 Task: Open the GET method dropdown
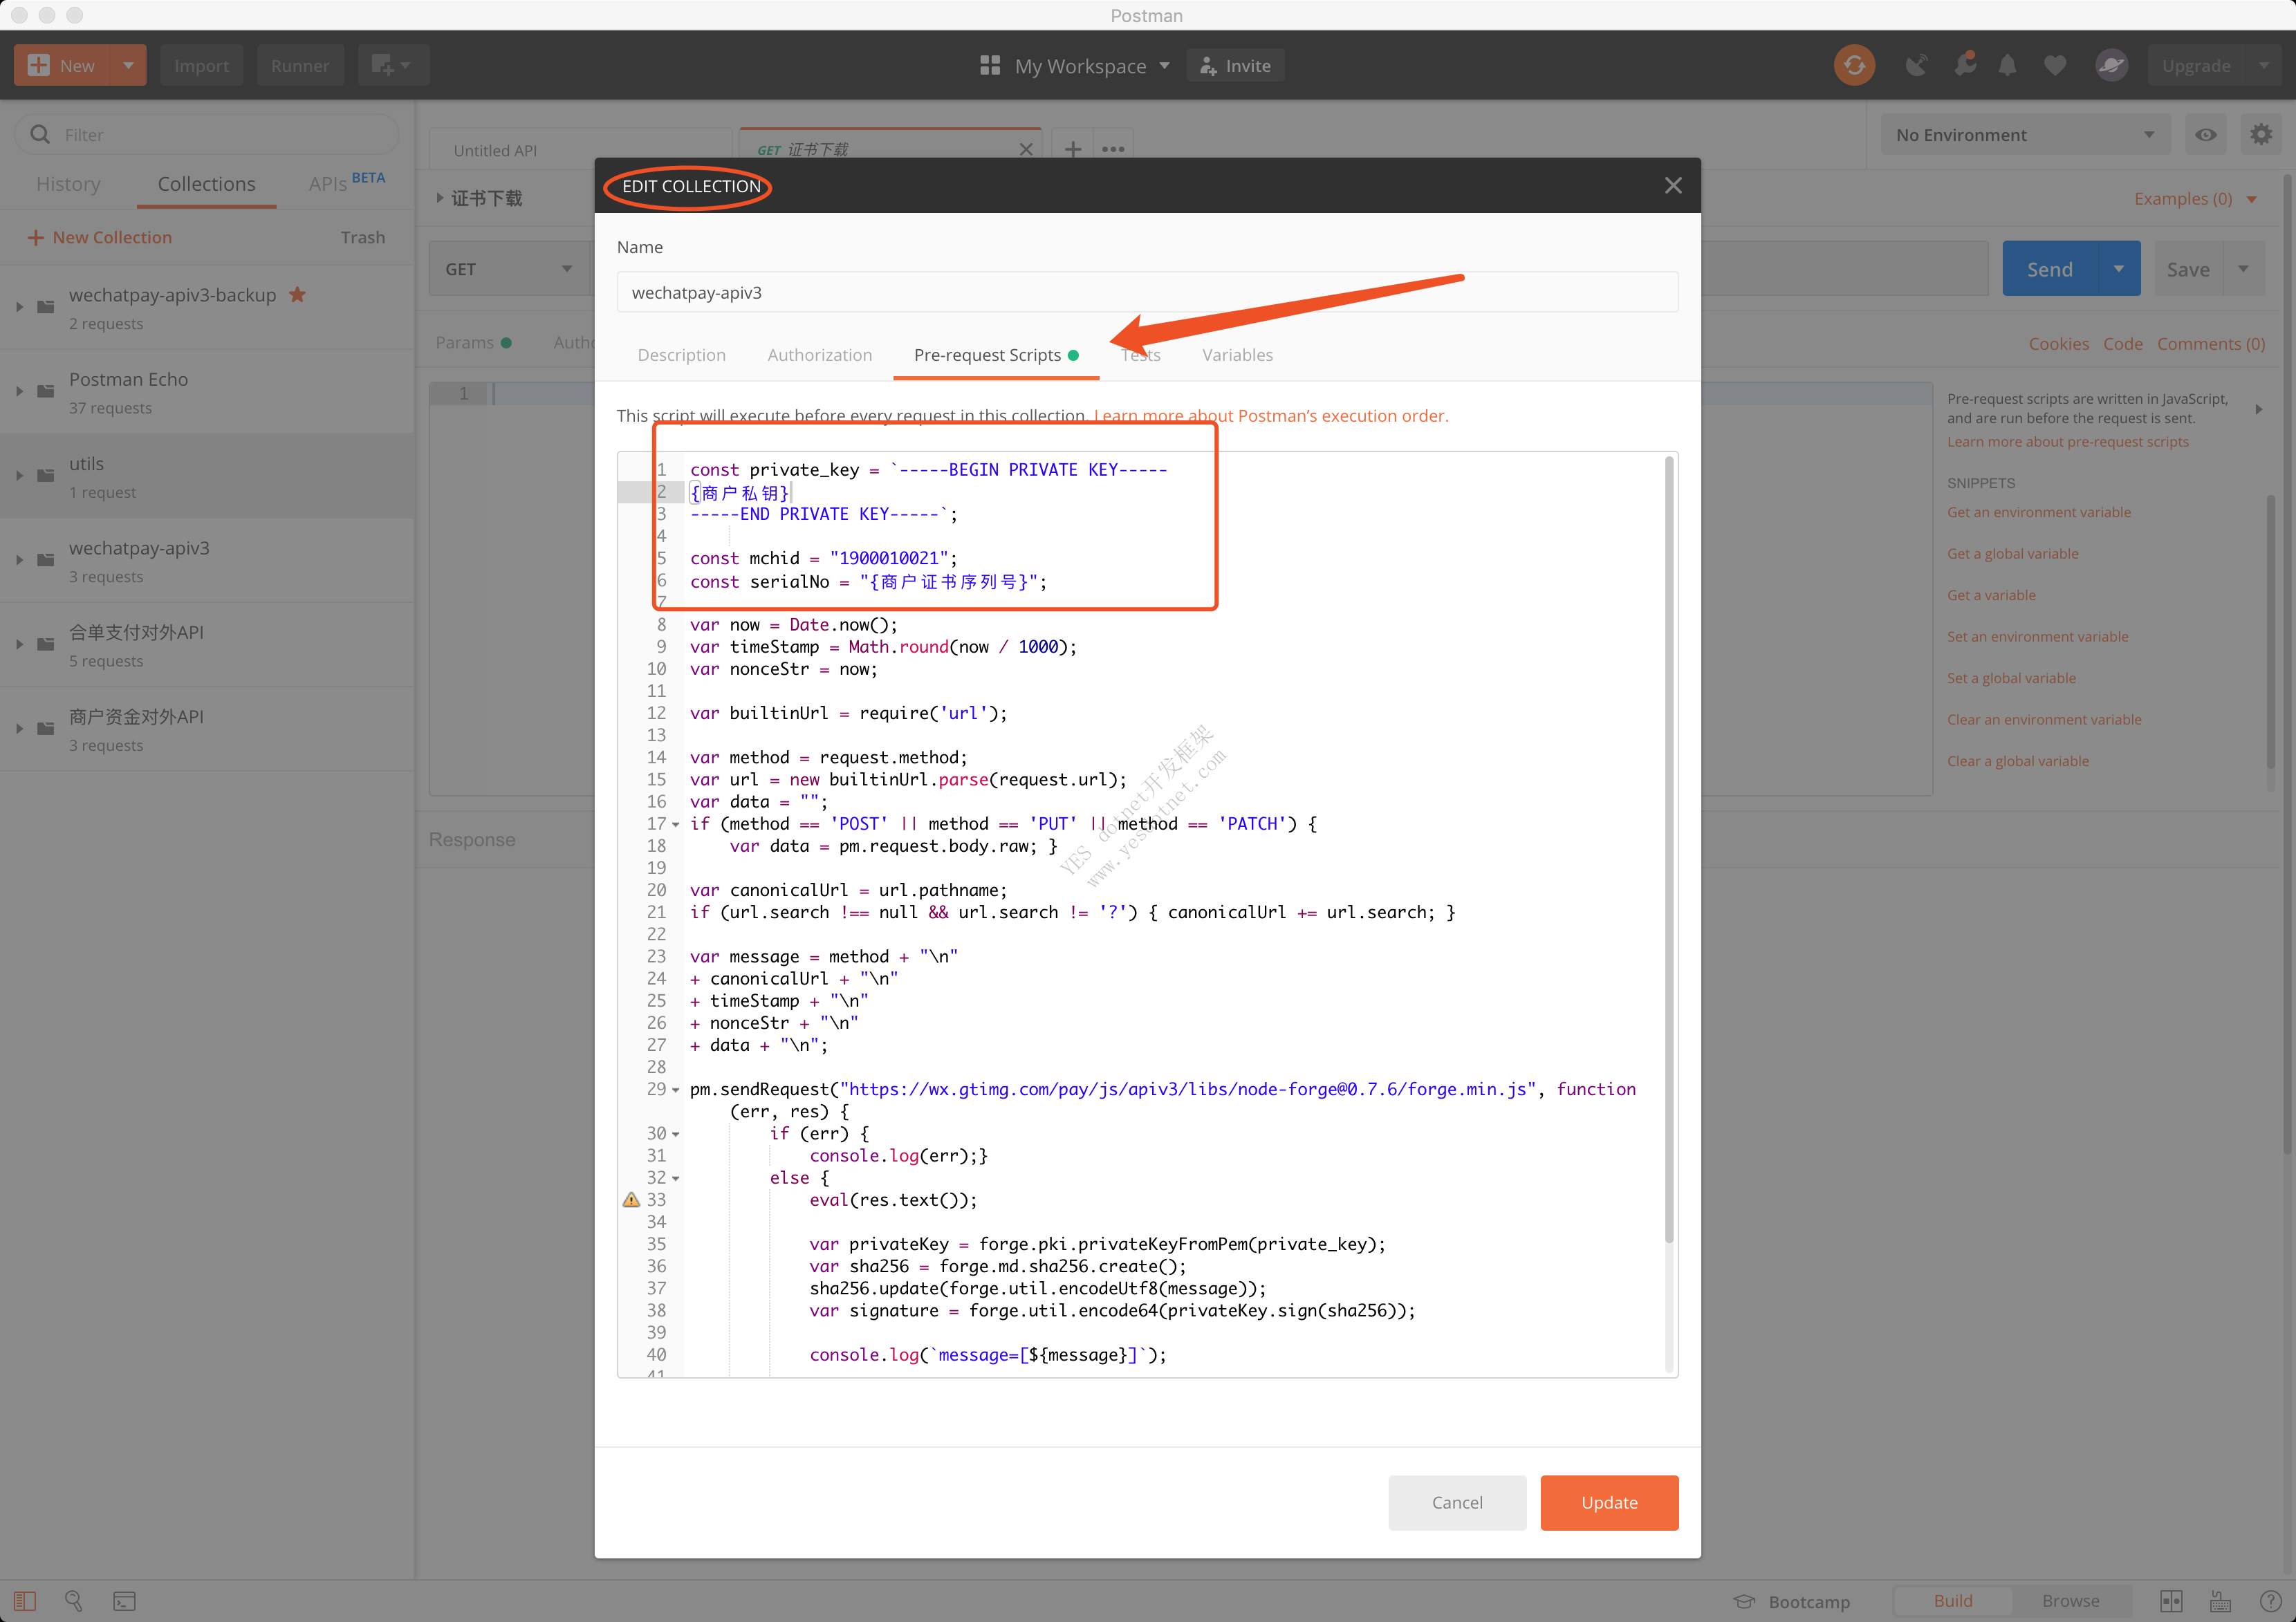click(x=509, y=268)
